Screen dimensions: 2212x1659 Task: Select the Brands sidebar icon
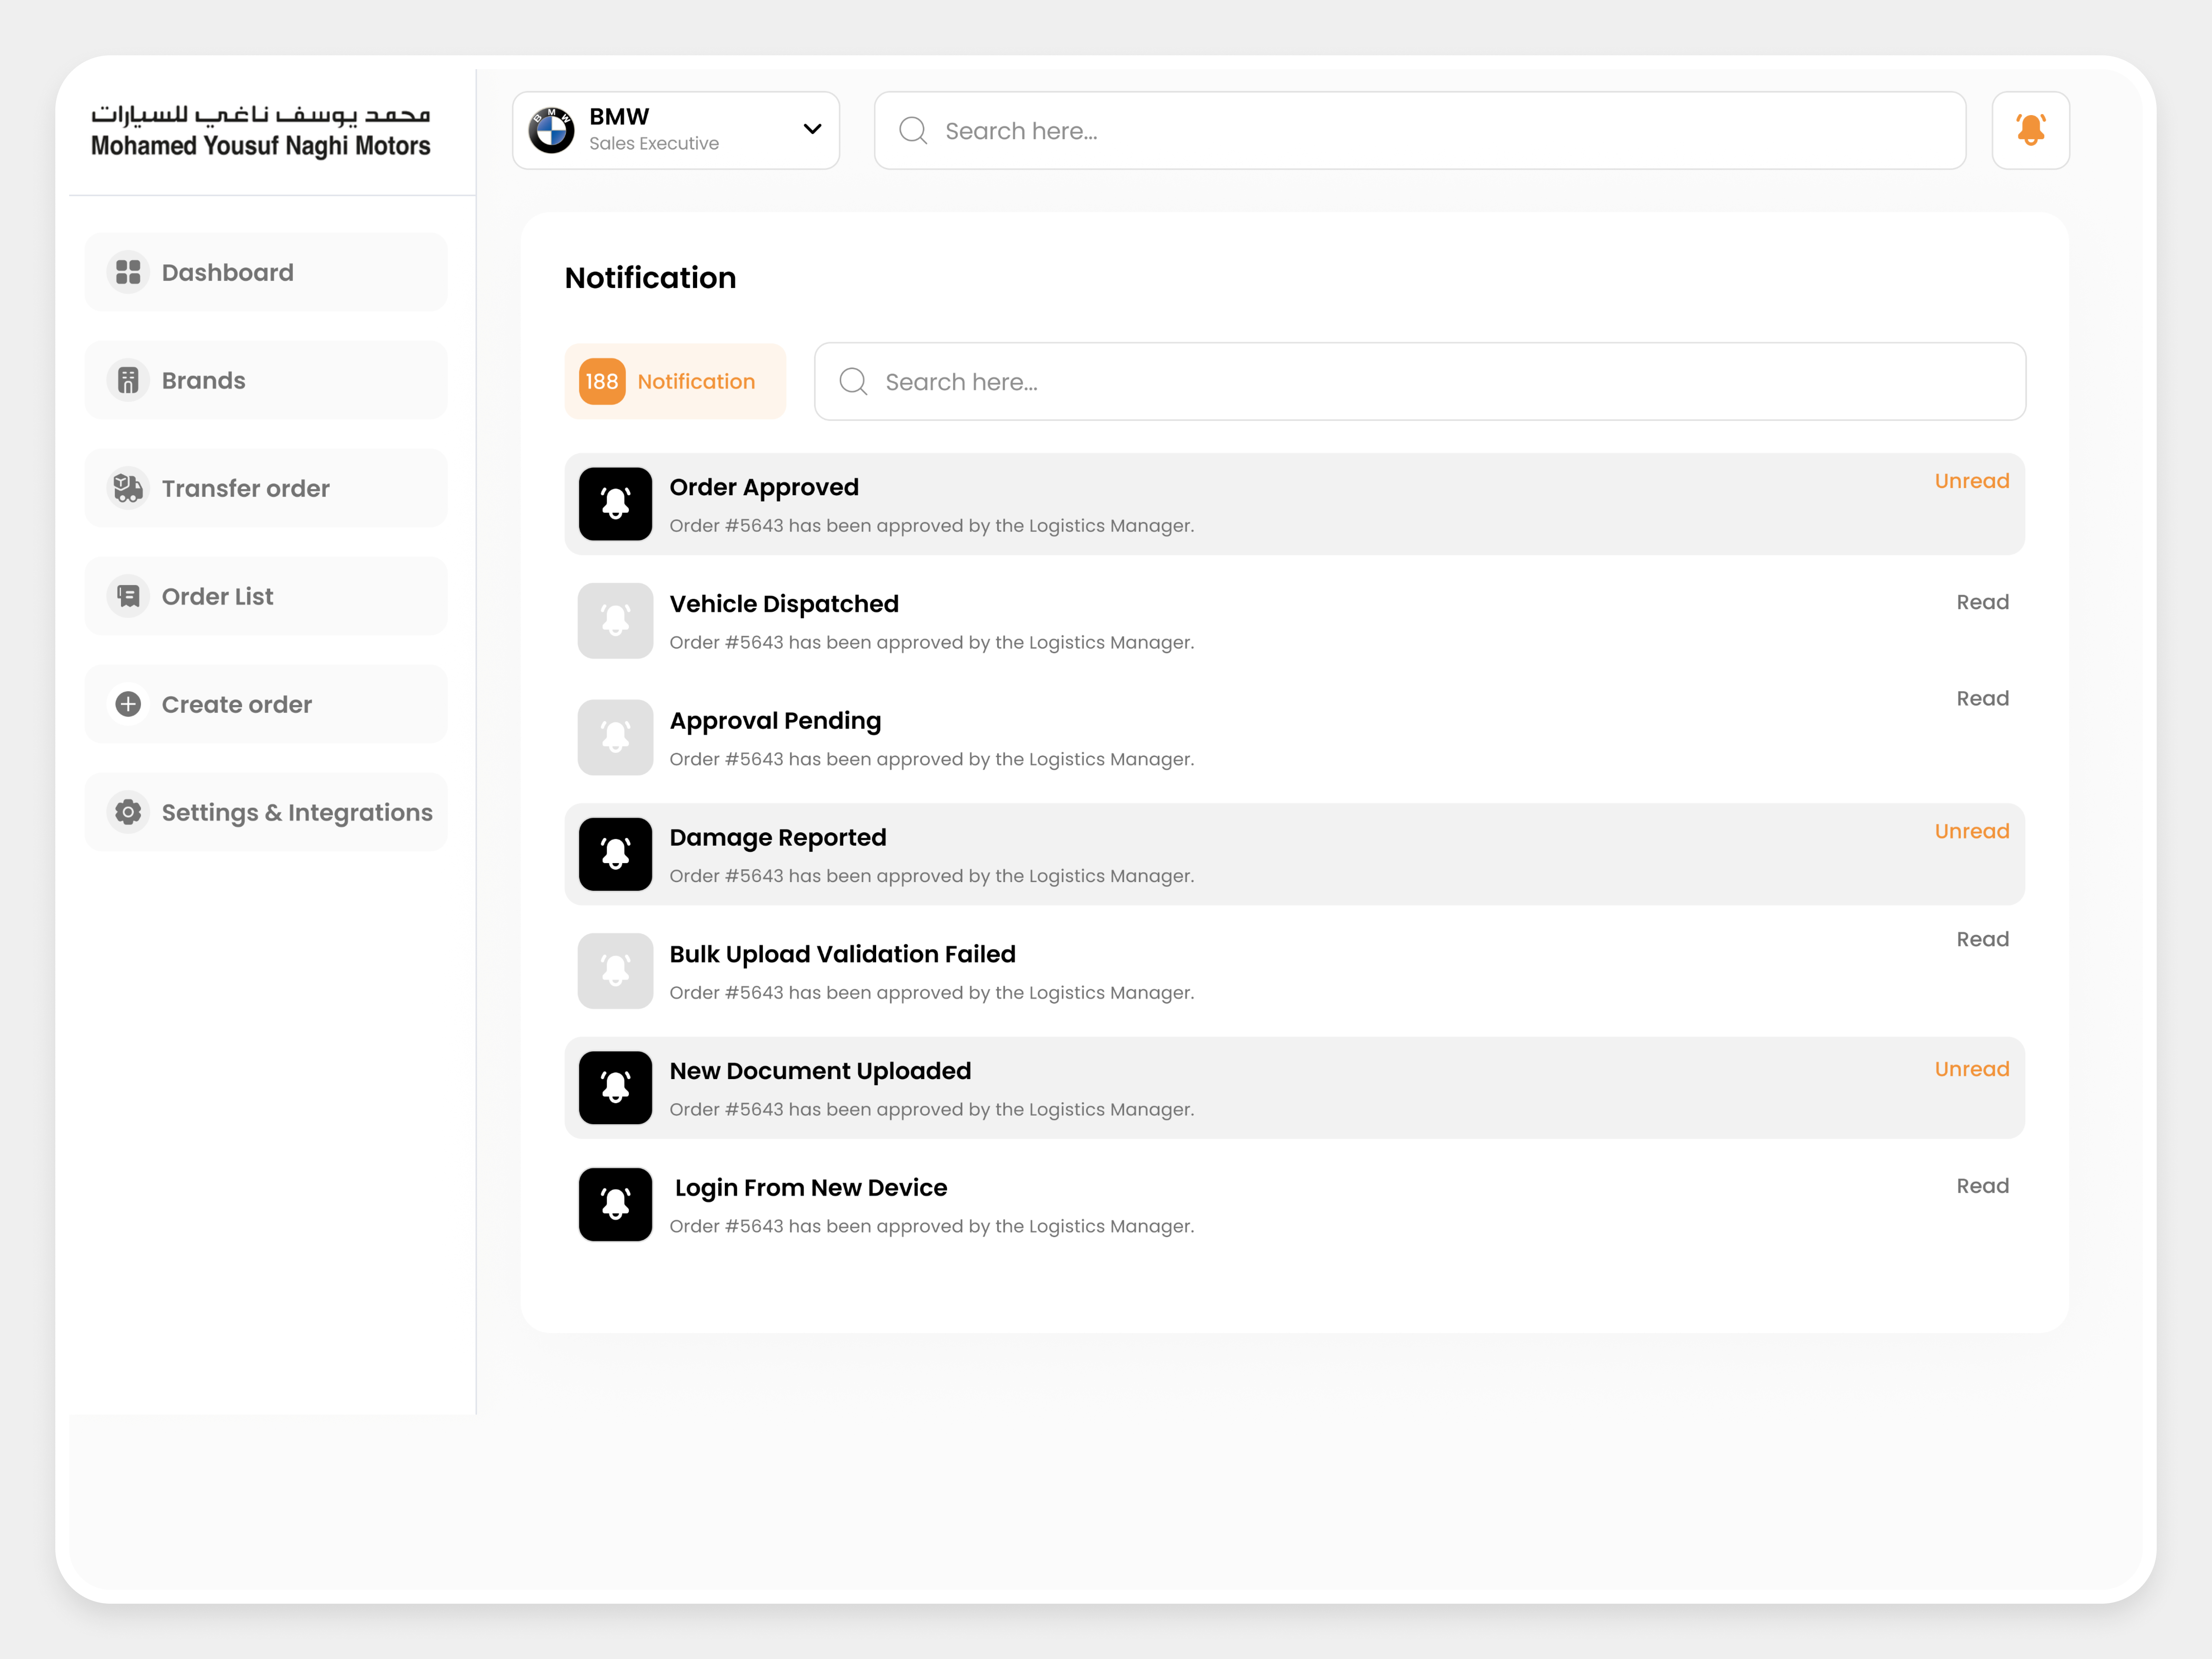tap(128, 380)
